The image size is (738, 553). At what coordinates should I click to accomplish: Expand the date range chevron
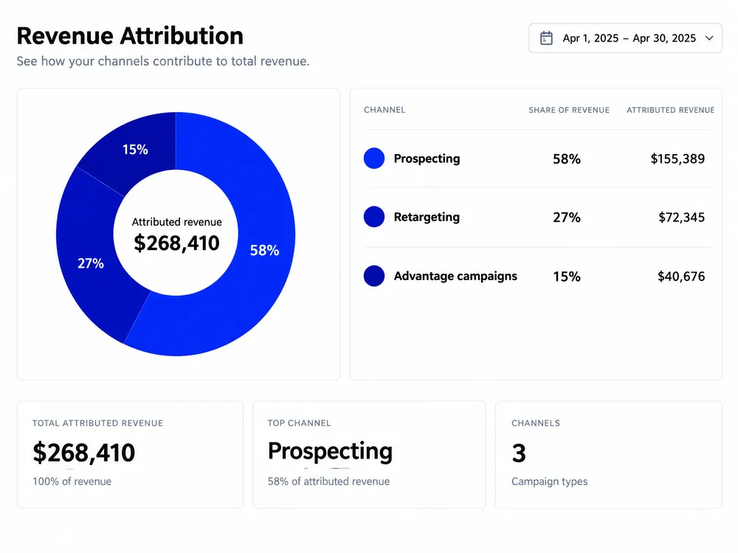tap(709, 38)
